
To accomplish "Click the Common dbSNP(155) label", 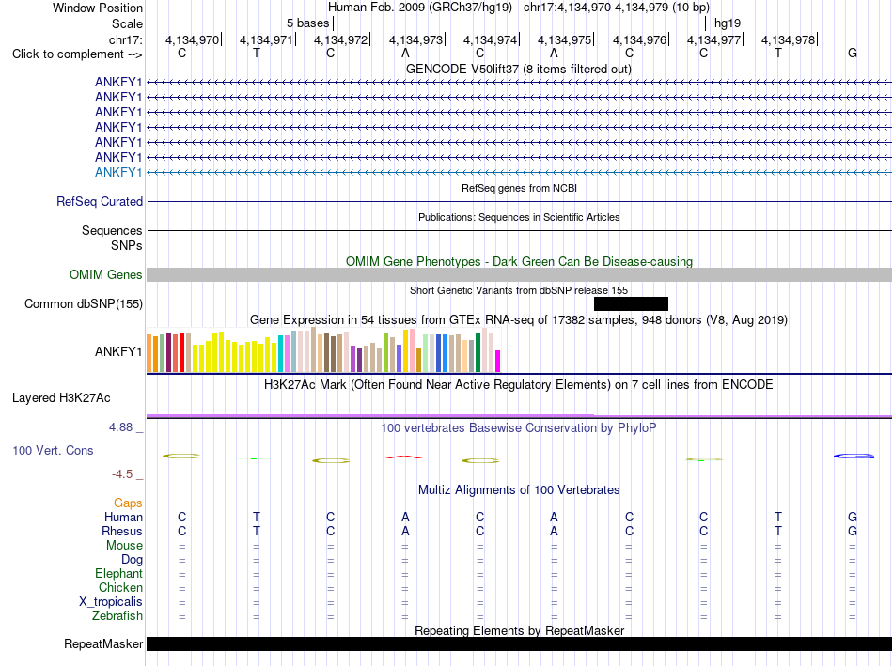I will [x=83, y=304].
